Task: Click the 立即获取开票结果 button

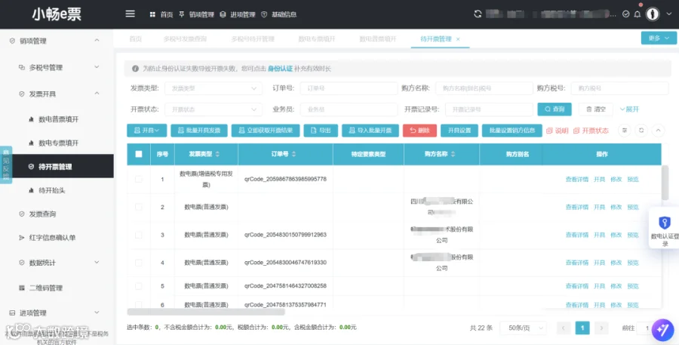Action: tap(266, 131)
